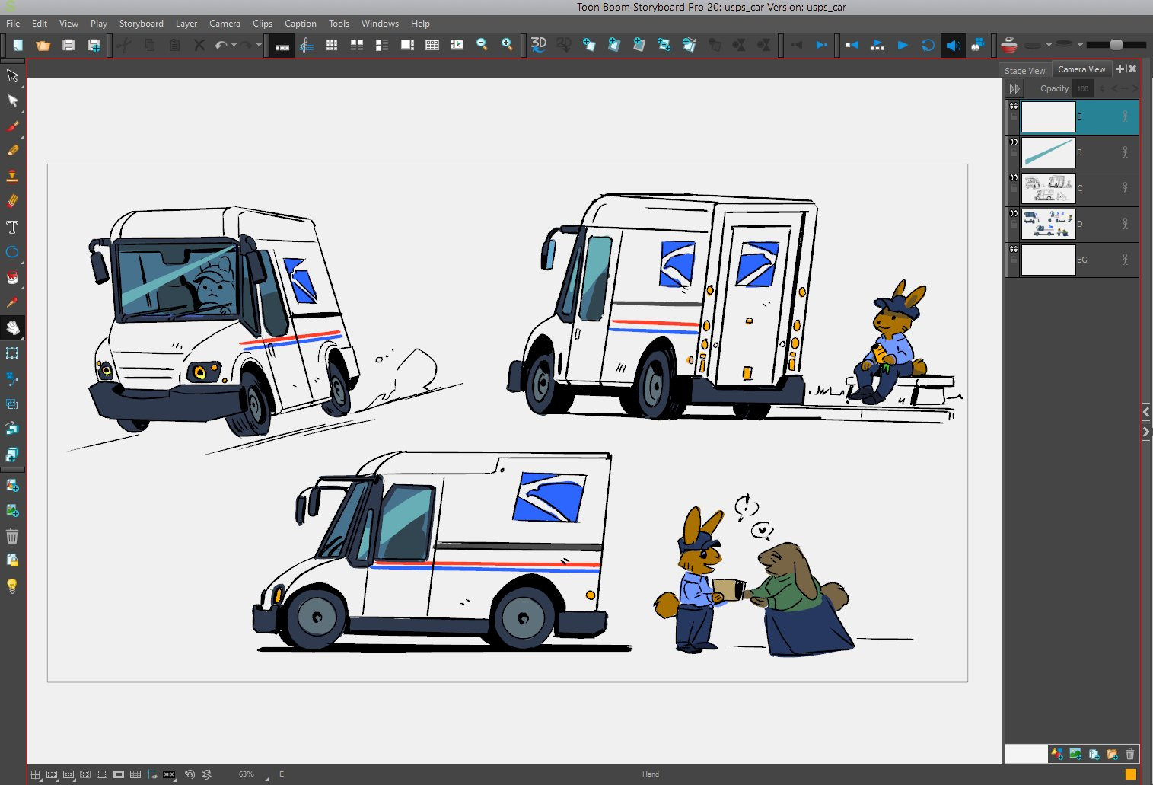Add vector layer button in layer panel footer

point(1057,755)
